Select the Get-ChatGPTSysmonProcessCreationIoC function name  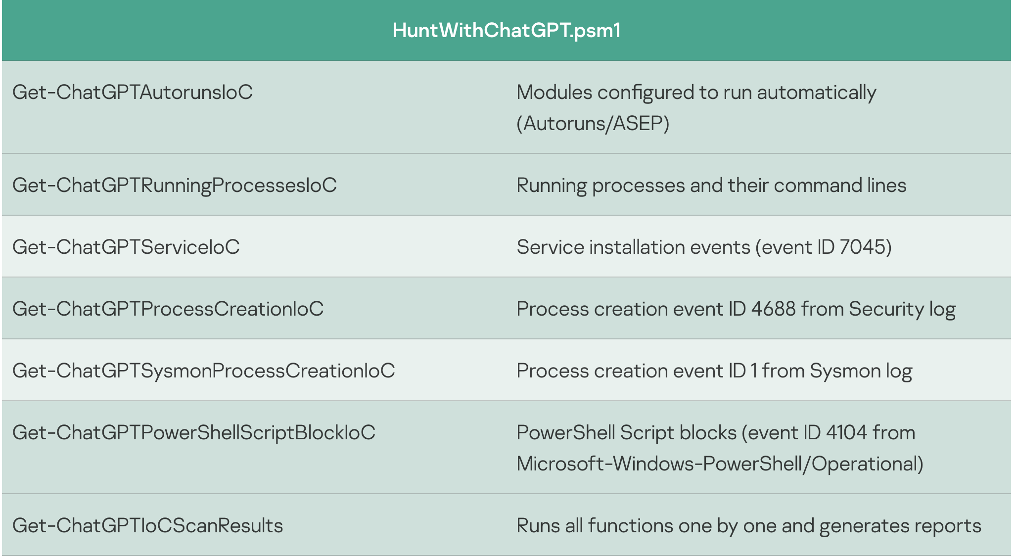[204, 371]
